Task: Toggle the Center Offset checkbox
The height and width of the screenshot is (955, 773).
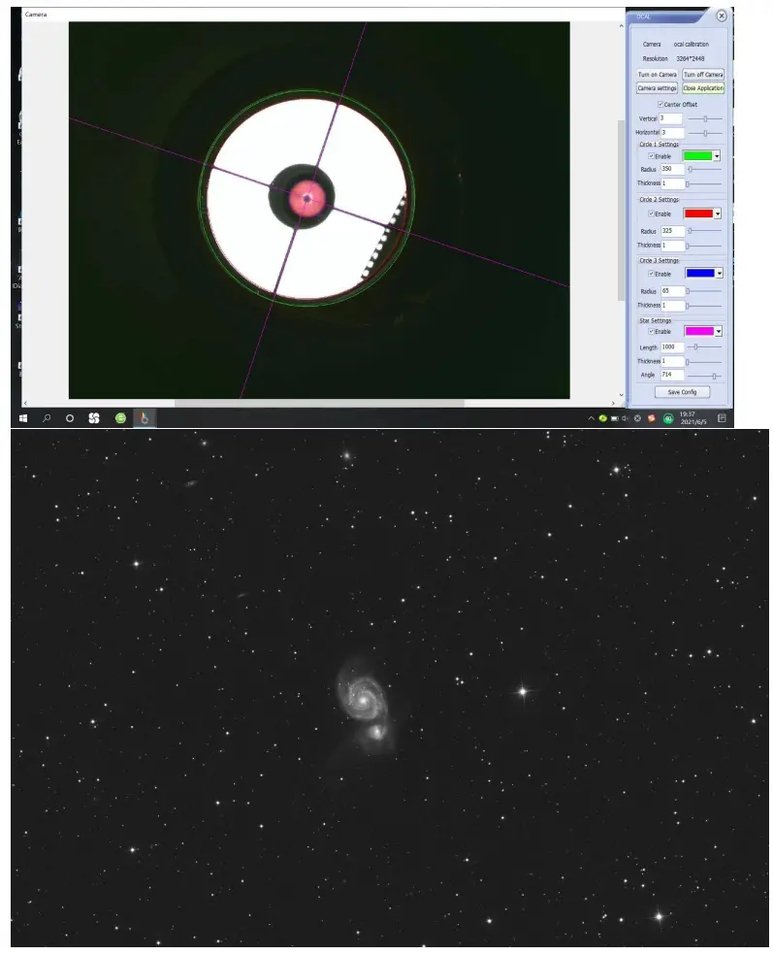Action: (660, 105)
